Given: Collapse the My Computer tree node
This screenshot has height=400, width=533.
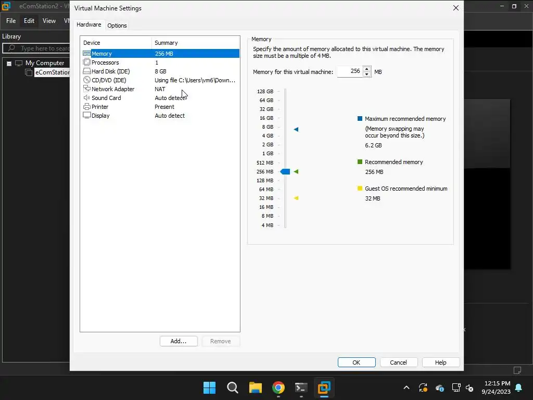Looking at the screenshot, I should (9, 63).
